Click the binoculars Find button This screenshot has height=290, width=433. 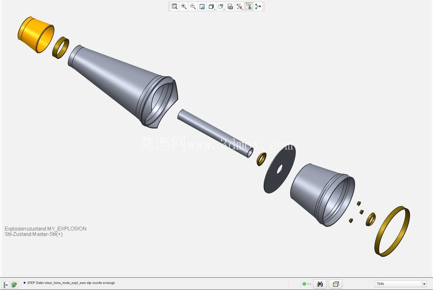[320, 284]
